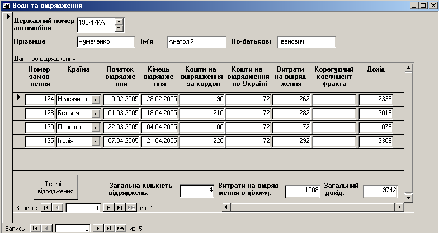This screenshot has height=233, width=439.
Task: Click horizontal scrollbar right arrow
Action: coord(399,207)
